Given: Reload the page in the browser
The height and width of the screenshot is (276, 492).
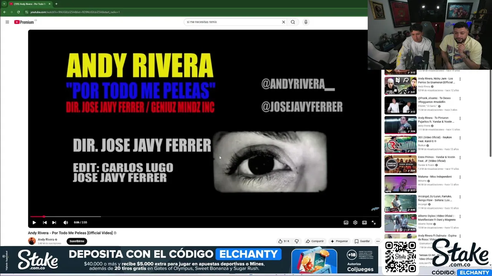Looking at the screenshot, I should click(x=18, y=12).
